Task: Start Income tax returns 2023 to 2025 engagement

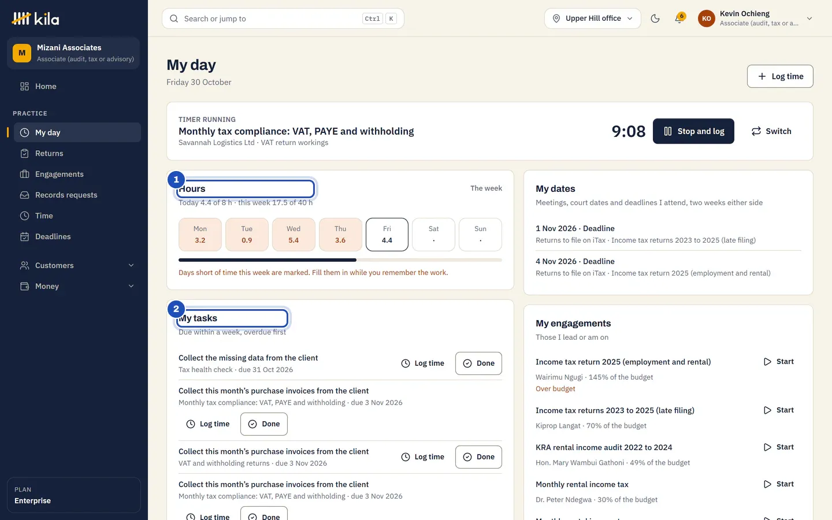Action: point(779,410)
